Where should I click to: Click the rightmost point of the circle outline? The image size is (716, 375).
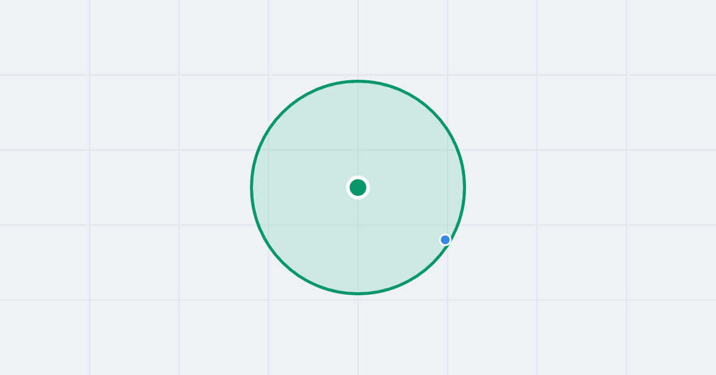click(x=464, y=187)
